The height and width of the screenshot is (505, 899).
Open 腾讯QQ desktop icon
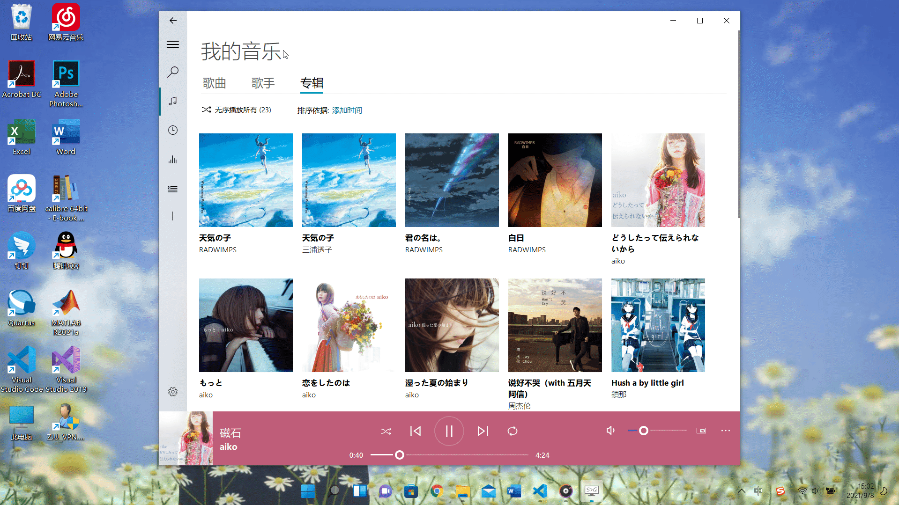coord(66,251)
